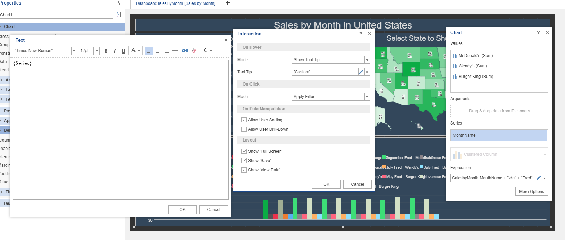This screenshot has height=240, width=565.
Task: Click the On Hover section header
Action: [304, 47]
